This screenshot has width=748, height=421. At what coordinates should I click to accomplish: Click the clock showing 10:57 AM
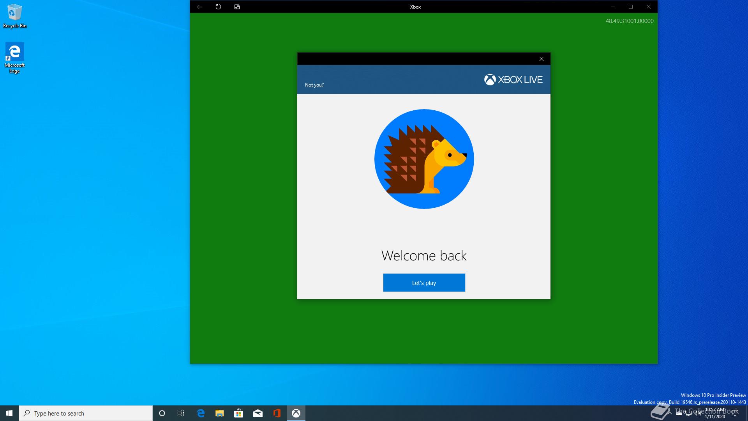(715, 413)
